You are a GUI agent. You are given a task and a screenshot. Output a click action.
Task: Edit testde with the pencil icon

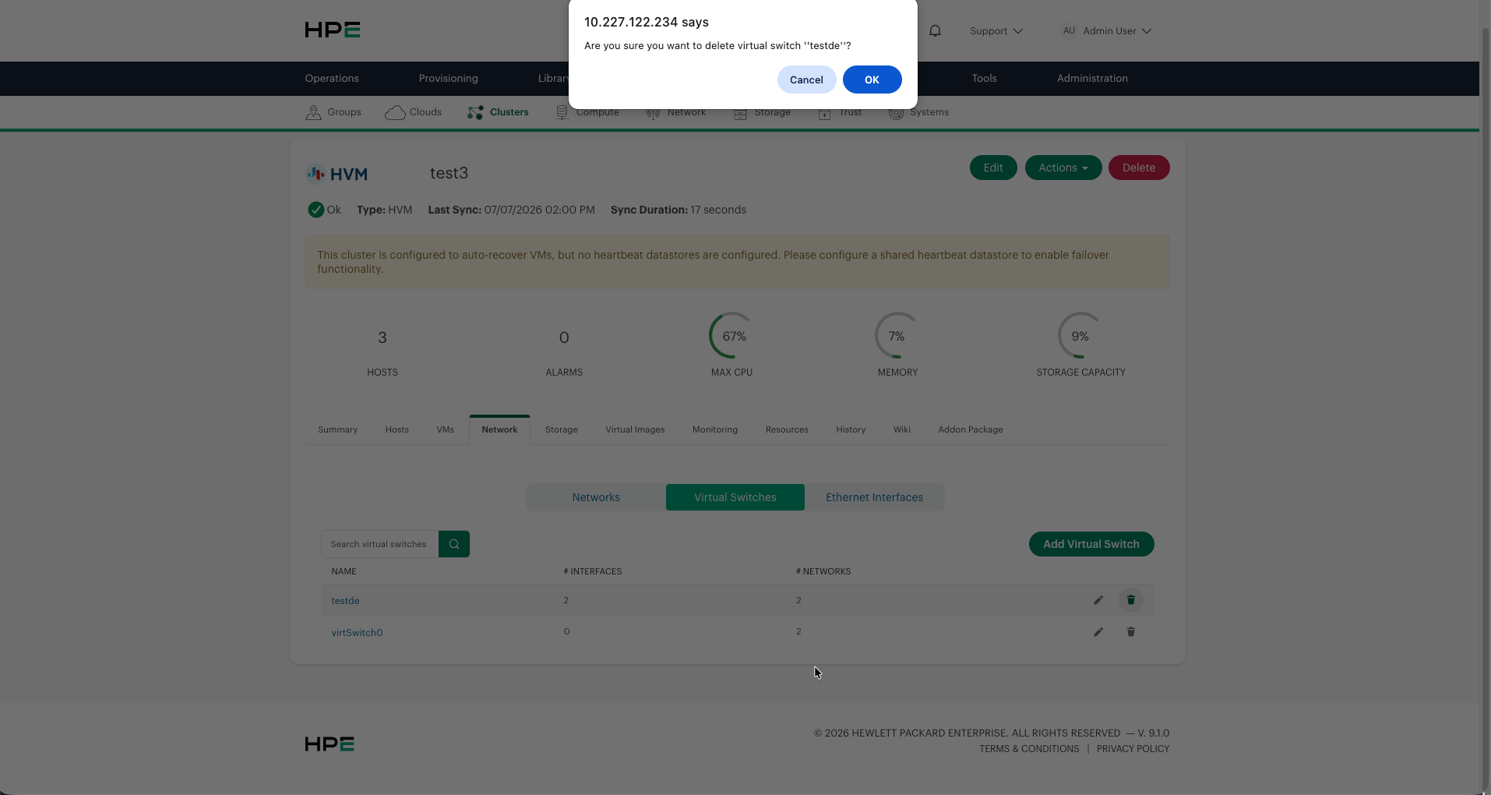1098,600
